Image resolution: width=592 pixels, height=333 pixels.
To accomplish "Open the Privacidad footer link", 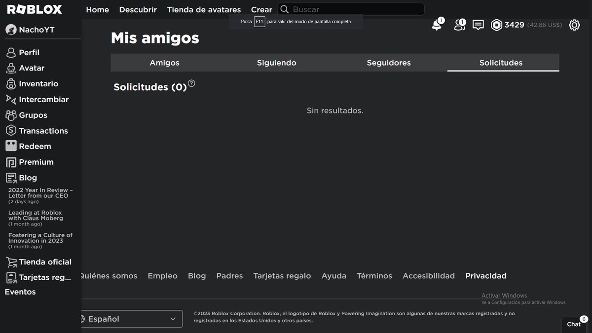I will [x=486, y=276].
